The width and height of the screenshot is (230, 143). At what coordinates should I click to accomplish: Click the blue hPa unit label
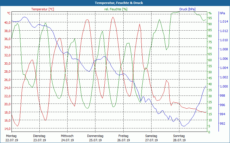(222, 13)
